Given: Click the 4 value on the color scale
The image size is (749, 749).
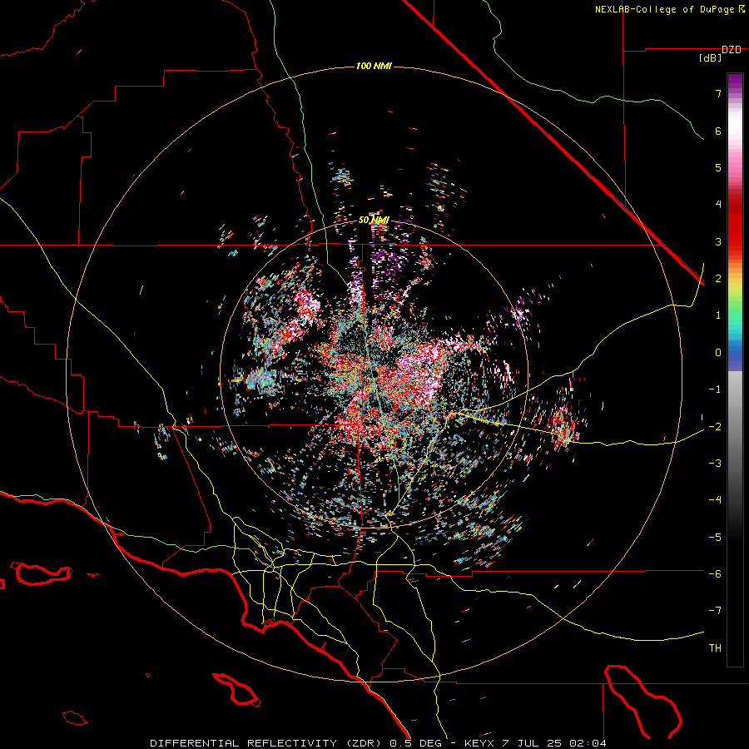Looking at the screenshot, I should pyautogui.click(x=718, y=205).
